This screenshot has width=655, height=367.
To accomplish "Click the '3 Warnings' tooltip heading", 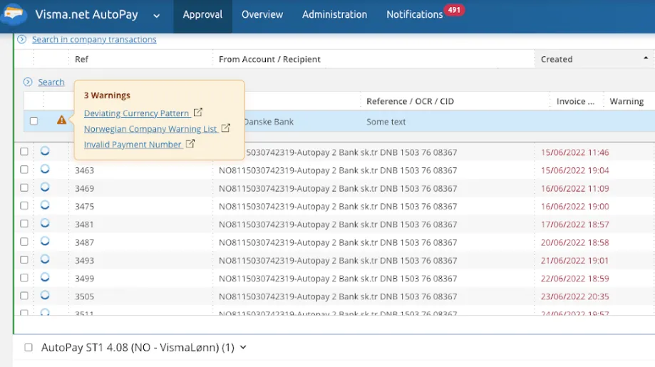I will (x=107, y=95).
